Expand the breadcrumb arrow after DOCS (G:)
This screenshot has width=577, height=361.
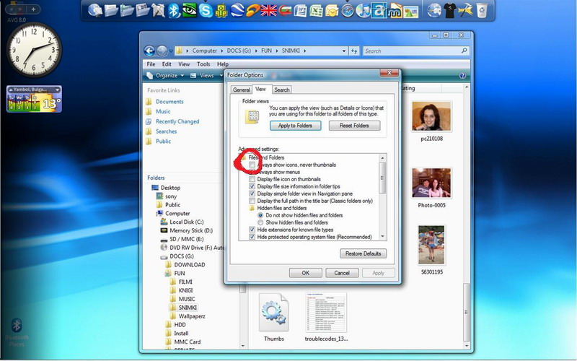tap(256, 51)
